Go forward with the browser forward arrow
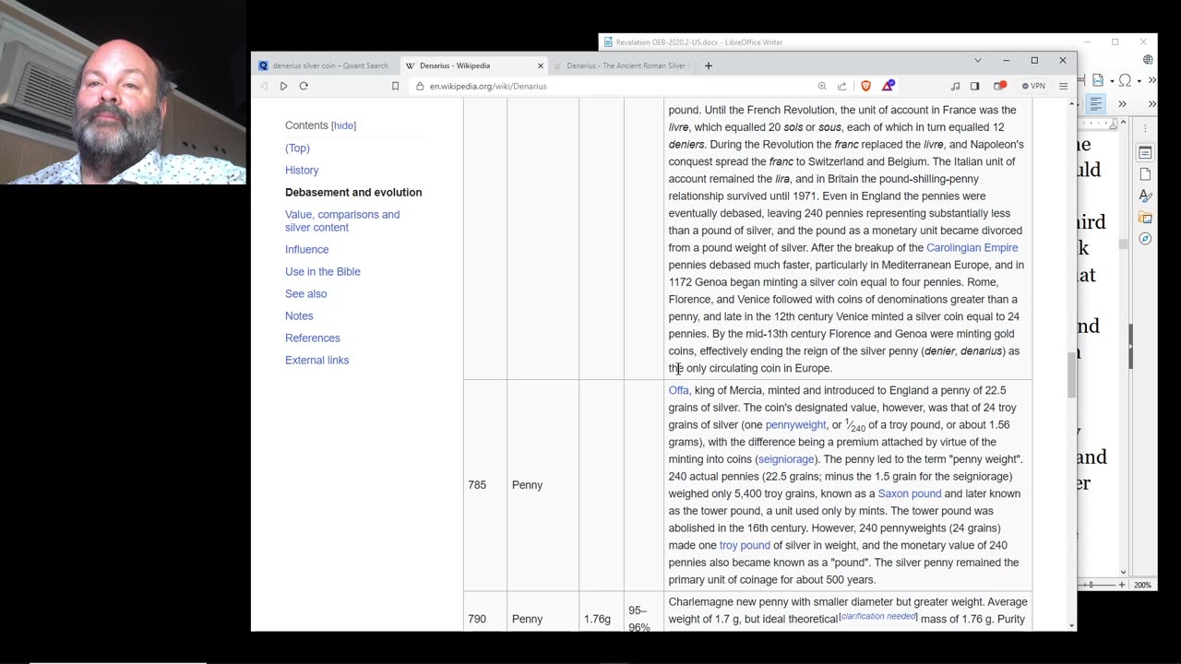Viewport: 1181px width, 664px height. coord(283,86)
